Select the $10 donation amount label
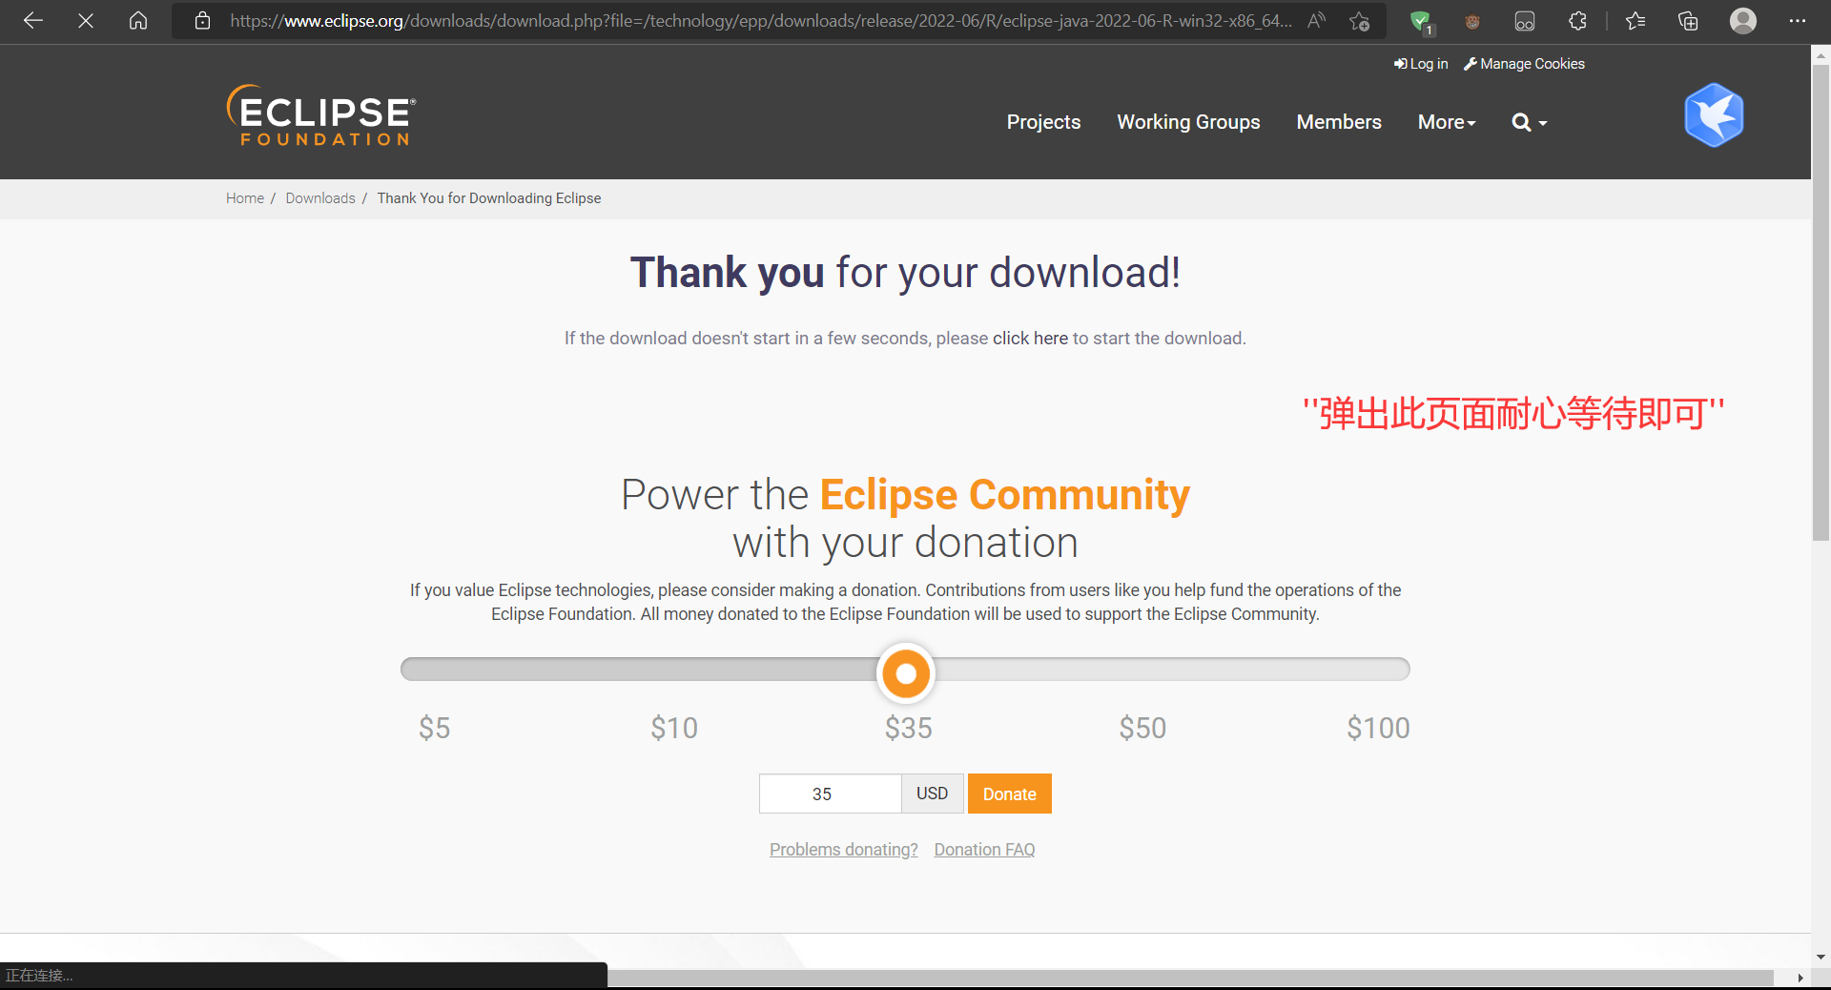This screenshot has height=990, width=1831. 674,729
